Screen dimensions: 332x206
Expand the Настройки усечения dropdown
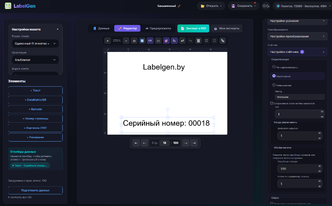297,21
